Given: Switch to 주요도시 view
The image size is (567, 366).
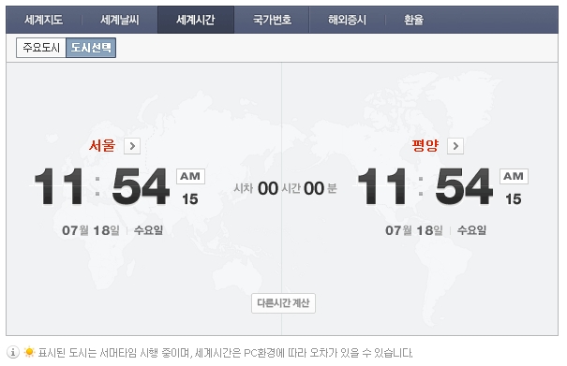Looking at the screenshot, I should (41, 48).
